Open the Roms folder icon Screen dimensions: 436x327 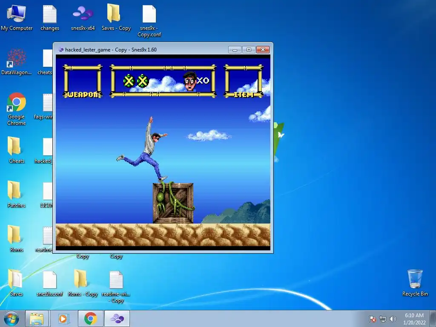(17, 238)
